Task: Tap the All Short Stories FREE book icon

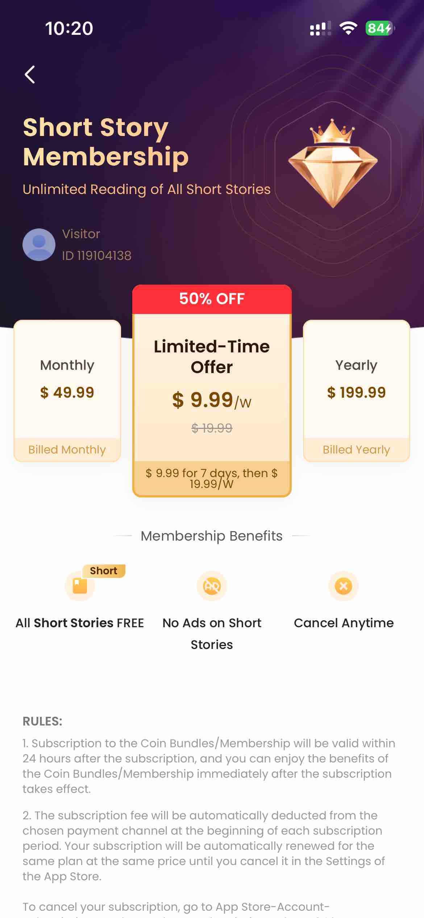Action: point(80,586)
